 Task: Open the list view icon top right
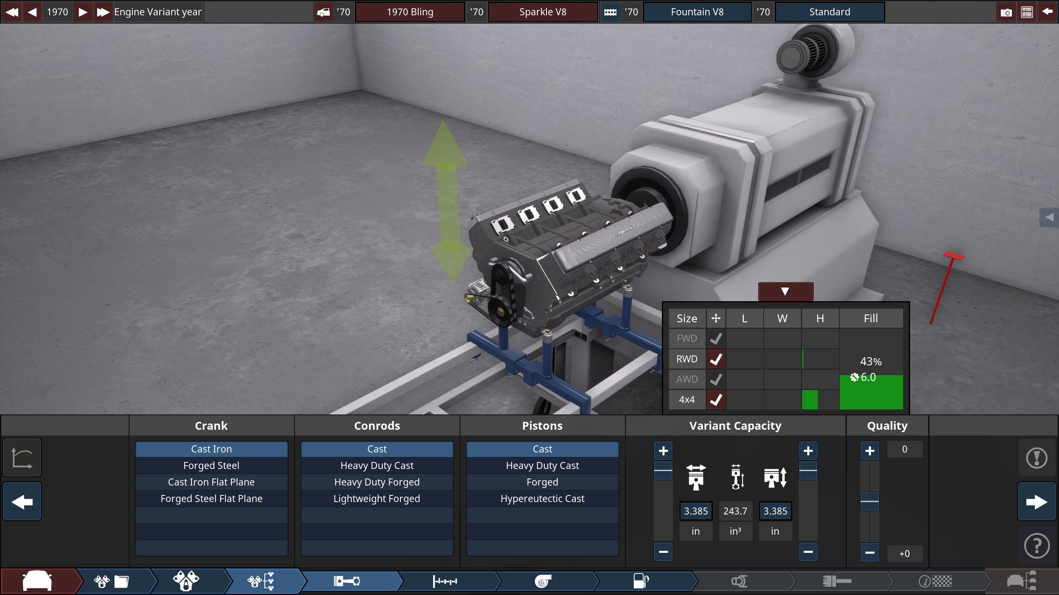click(x=1027, y=12)
